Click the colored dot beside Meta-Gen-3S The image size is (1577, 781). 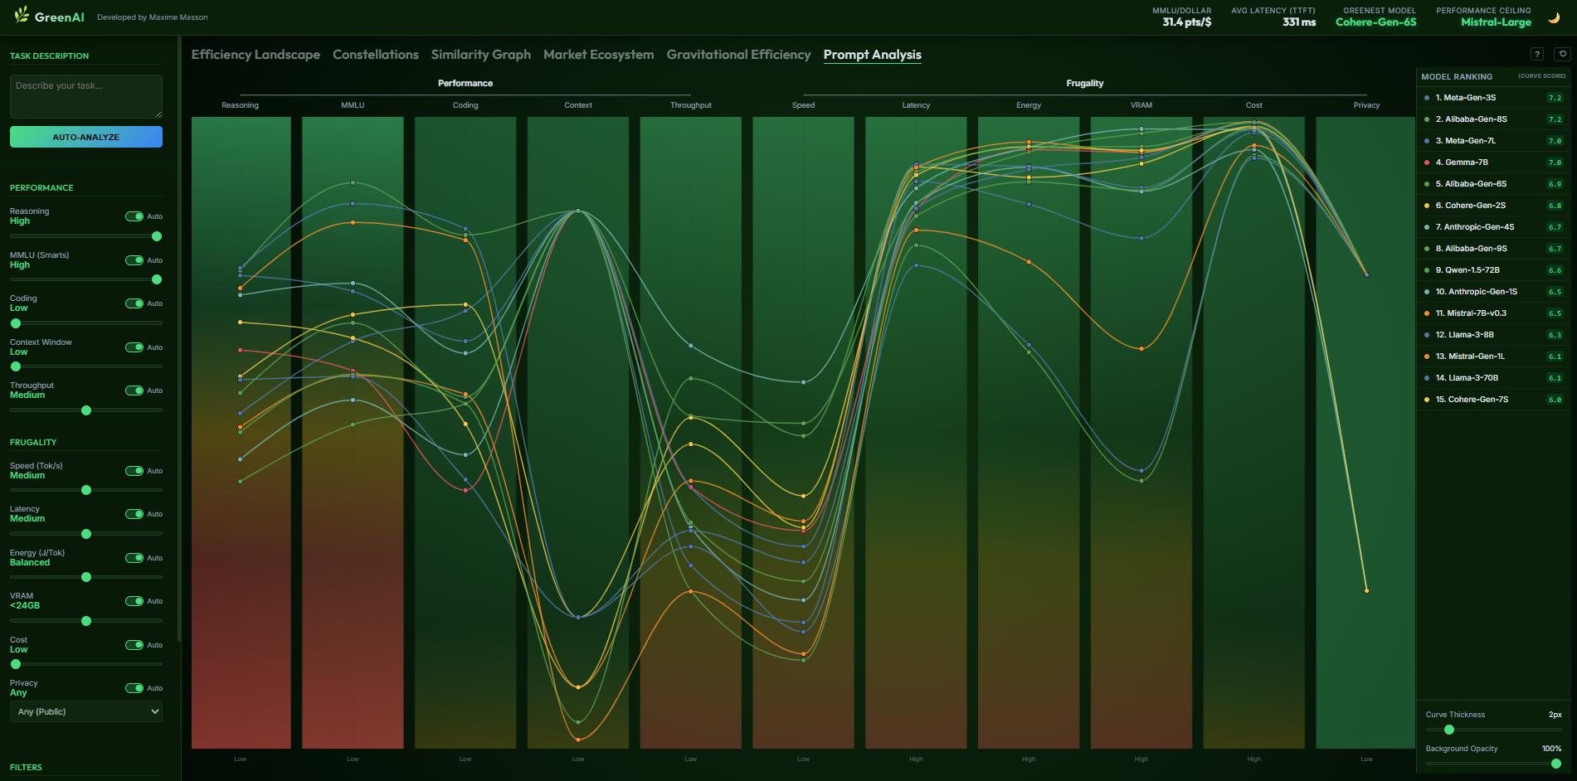(1429, 97)
